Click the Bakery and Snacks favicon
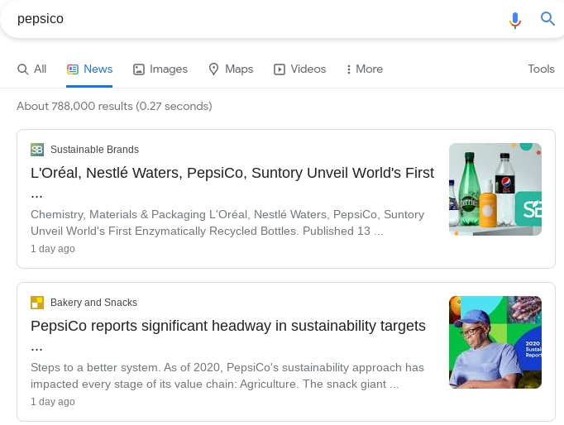564x425 pixels. [37, 303]
